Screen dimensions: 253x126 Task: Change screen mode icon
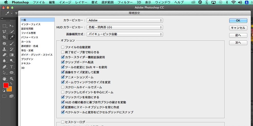[11, 96]
